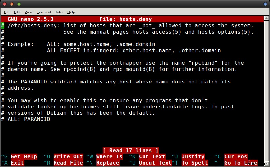The height and width of the screenshot is (167, 270).
Task: Click the ^W key hint
Action: [x=90, y=156]
